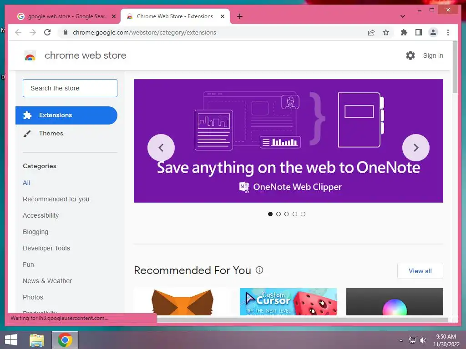Open a new tab with plus button
Image resolution: width=466 pixels, height=349 pixels.
click(240, 16)
